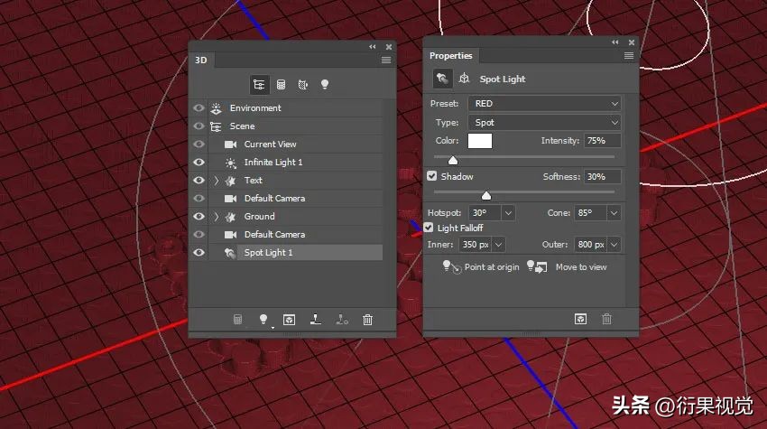Viewport: 767px width, 429px height.
Task: Uncheck Light Falloff option
Action: 429,228
